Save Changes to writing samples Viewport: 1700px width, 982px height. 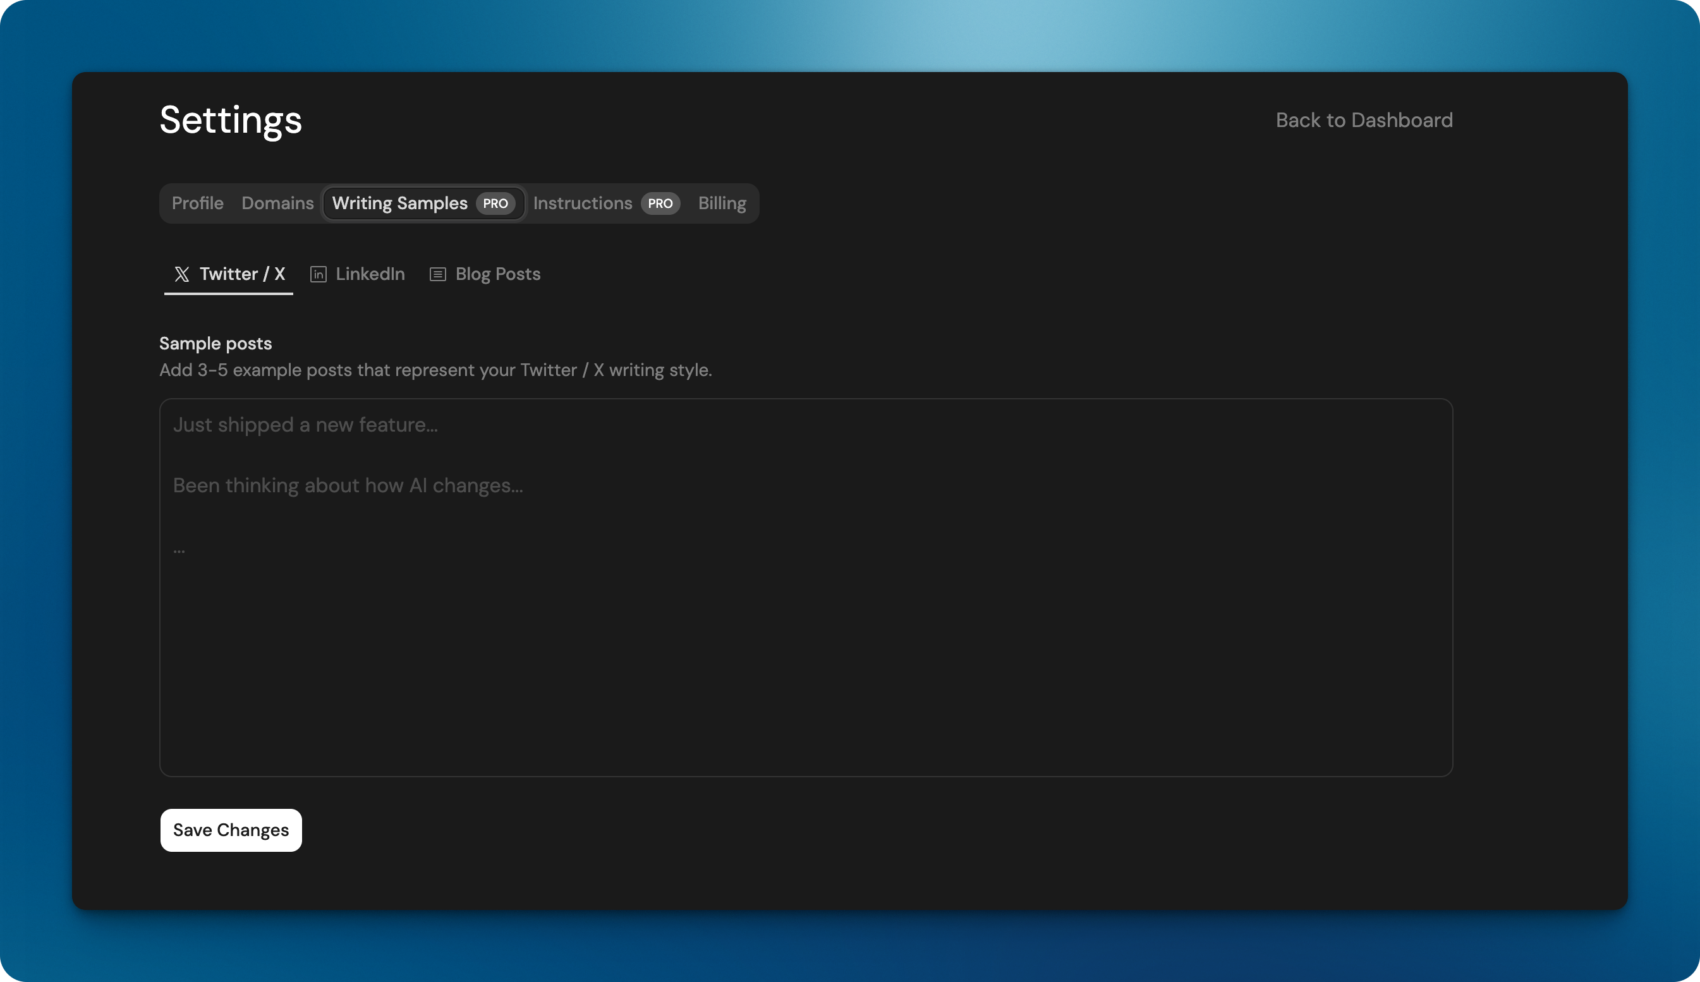coord(231,830)
